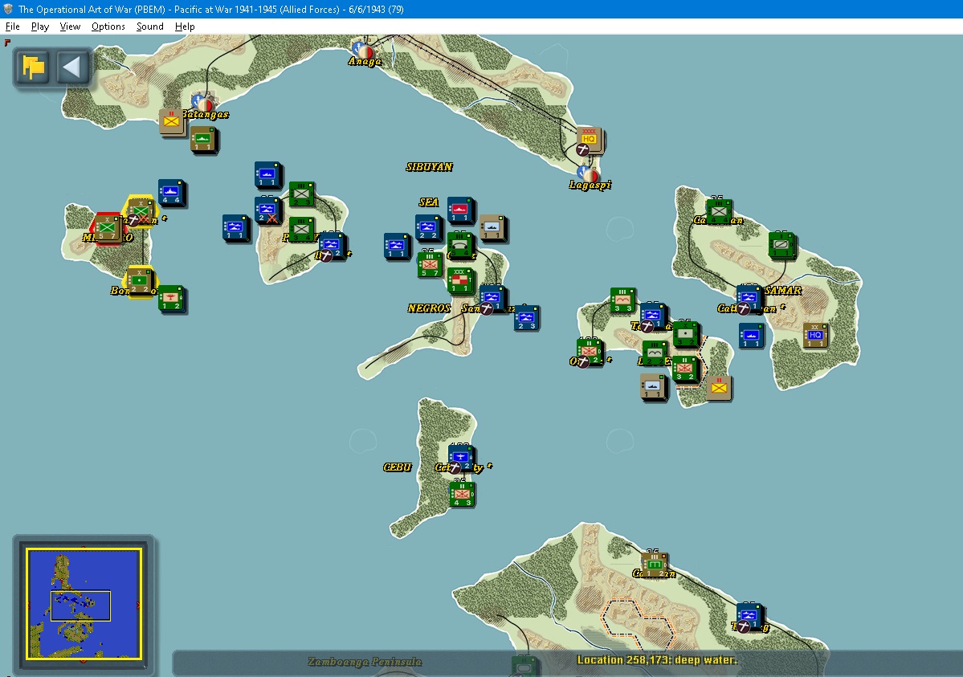Select the blue air unit at Cebu City

click(x=460, y=459)
